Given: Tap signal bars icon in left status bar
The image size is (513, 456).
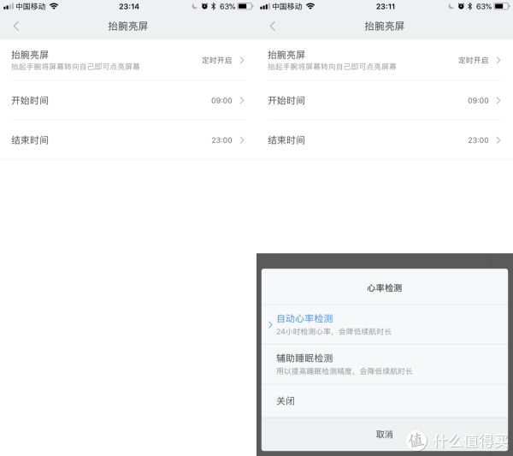Looking at the screenshot, I should (9, 7).
